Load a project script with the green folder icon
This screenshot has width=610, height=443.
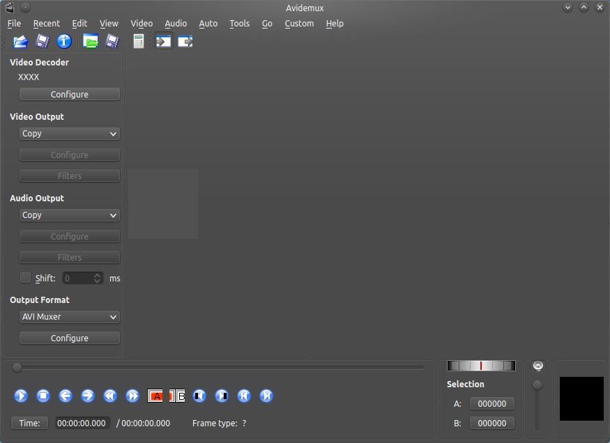click(91, 41)
